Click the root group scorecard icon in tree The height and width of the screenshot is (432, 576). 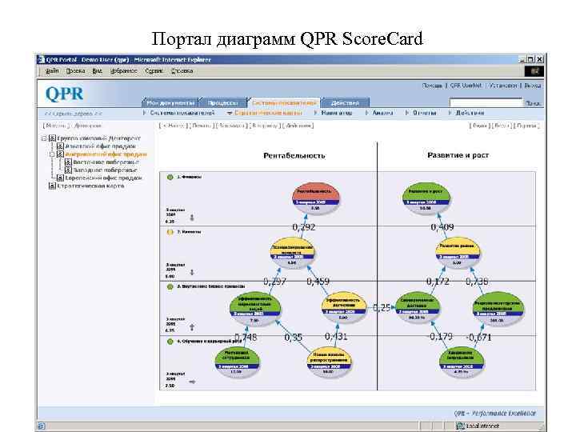pos(52,138)
